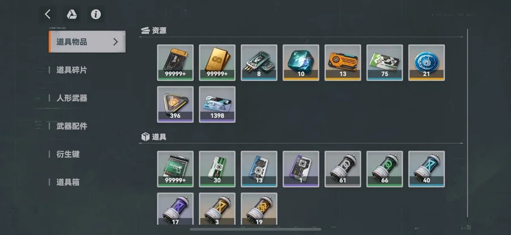Select the orange card item with 13
Screen dimensions: 511x235
pos(343,63)
